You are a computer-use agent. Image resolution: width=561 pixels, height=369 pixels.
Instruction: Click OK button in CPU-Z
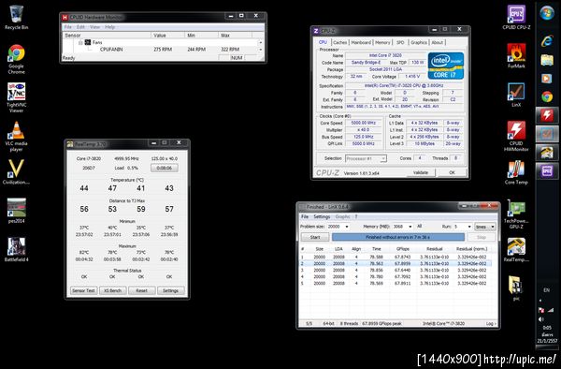pos(452,172)
